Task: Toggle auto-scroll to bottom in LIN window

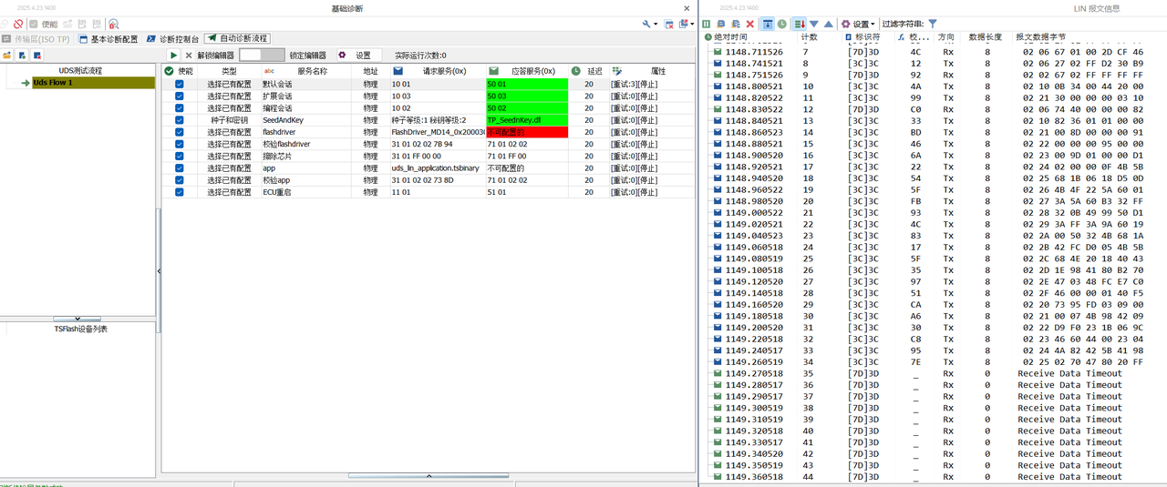Action: (768, 24)
